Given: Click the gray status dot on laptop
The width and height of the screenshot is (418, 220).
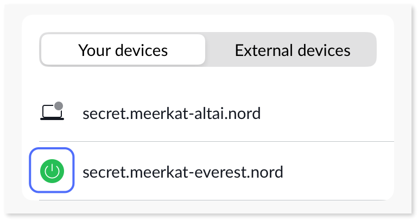Looking at the screenshot, I should click(x=59, y=105).
